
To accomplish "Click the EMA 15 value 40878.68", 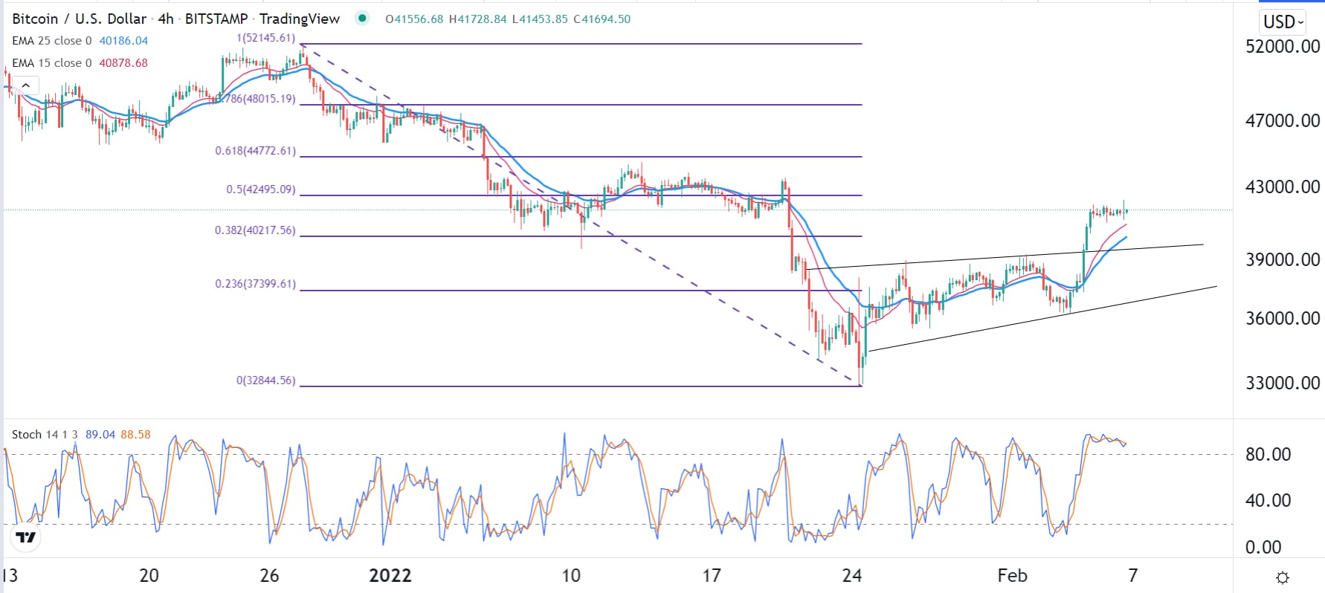I will pos(123,63).
